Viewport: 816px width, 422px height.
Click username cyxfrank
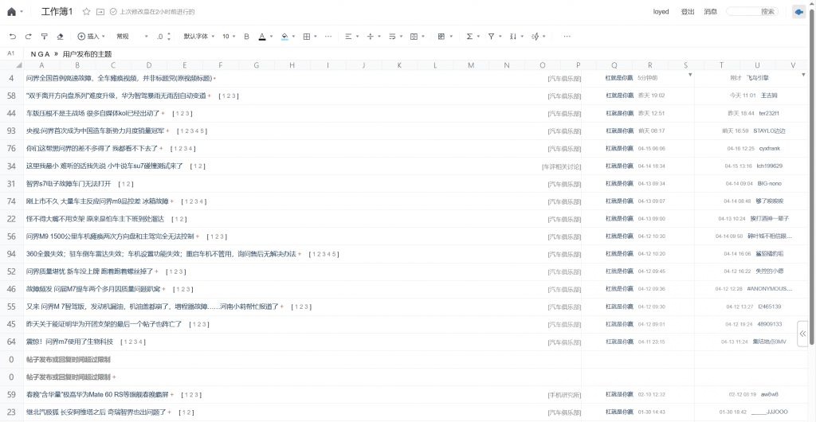point(769,149)
